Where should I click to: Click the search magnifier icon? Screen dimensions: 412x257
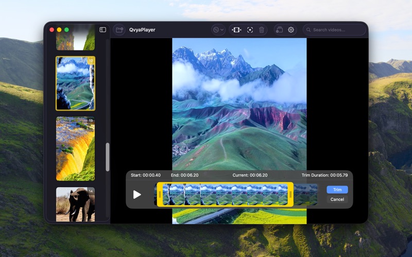(x=308, y=30)
